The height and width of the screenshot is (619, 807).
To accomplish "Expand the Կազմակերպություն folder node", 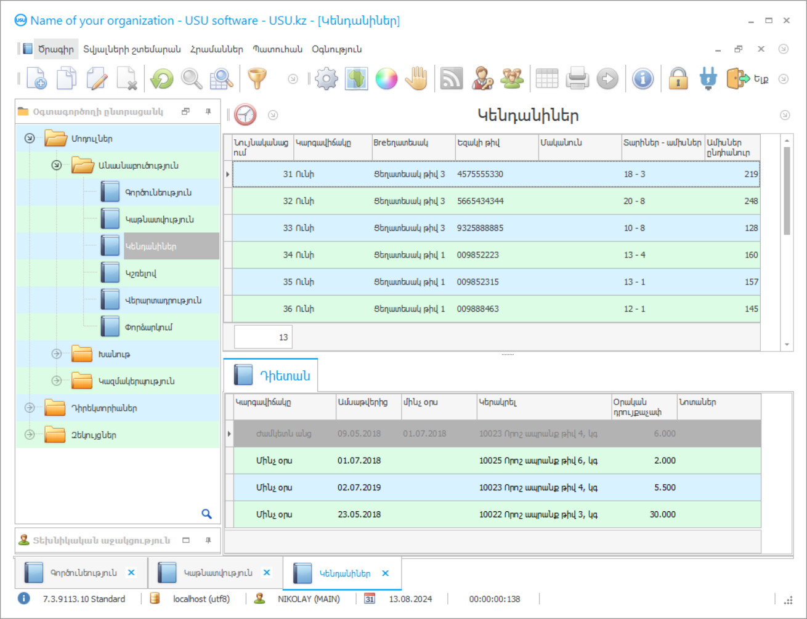I will (57, 381).
